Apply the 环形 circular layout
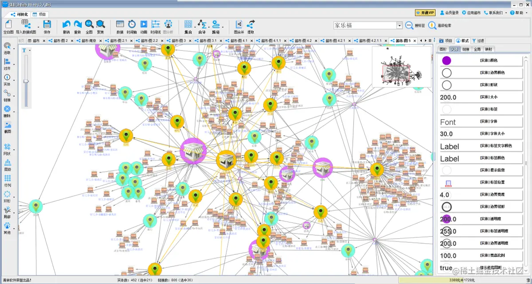Screen dimensions: 532x284 7,197
